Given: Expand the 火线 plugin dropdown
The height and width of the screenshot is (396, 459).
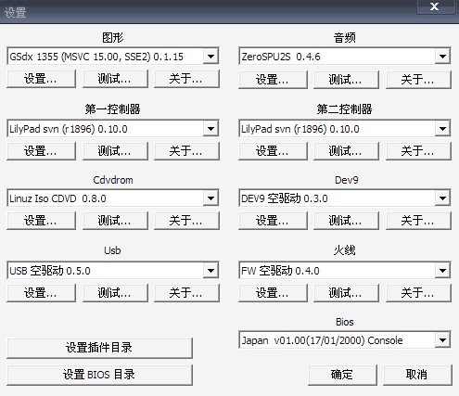Looking at the screenshot, I should click(442, 271).
